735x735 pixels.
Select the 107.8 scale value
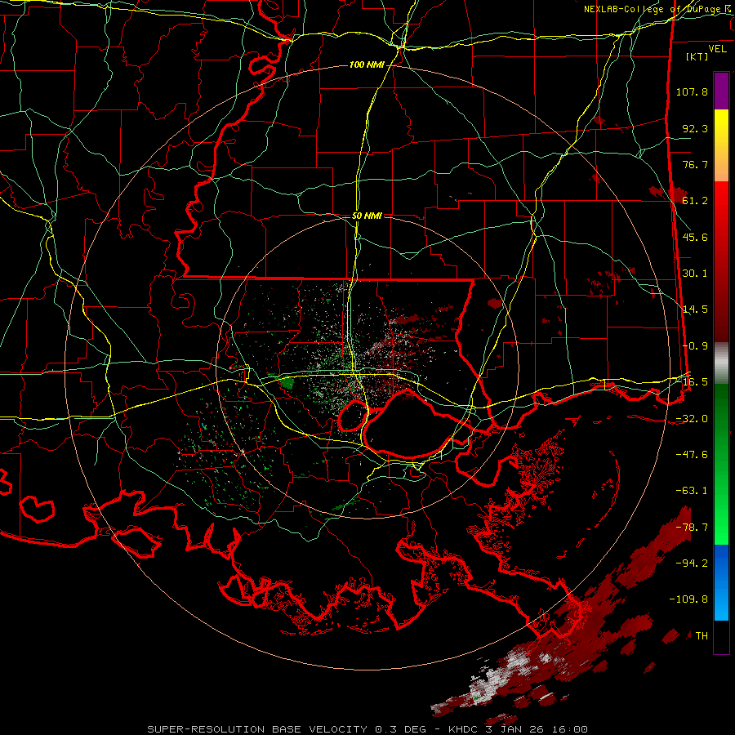[x=692, y=91]
